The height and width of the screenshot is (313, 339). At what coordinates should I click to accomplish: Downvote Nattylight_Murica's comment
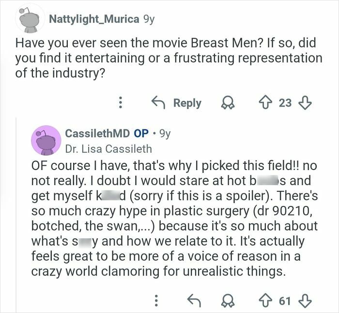point(305,103)
